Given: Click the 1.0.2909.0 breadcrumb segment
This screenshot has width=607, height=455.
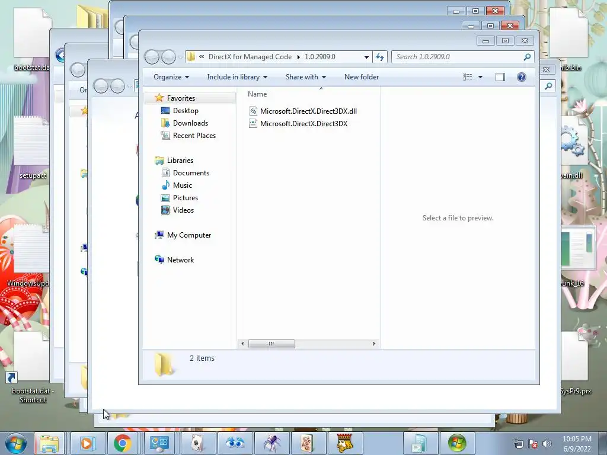Looking at the screenshot, I should (320, 57).
